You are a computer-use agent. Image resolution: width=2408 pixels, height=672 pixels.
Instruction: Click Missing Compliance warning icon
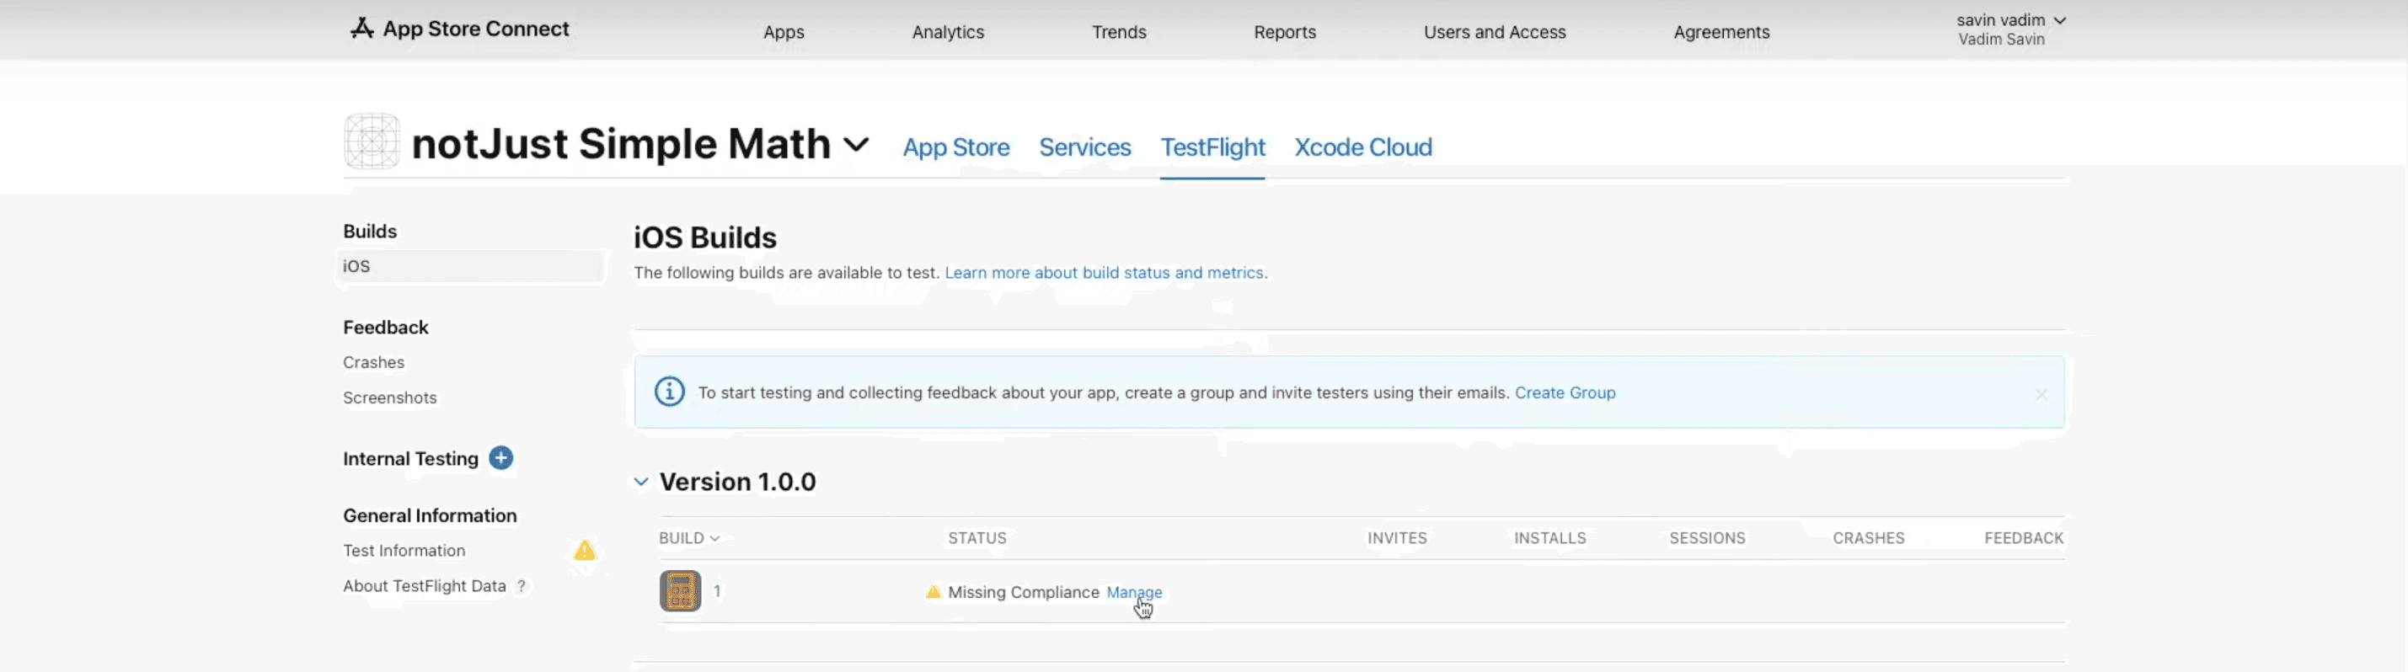[x=933, y=592]
